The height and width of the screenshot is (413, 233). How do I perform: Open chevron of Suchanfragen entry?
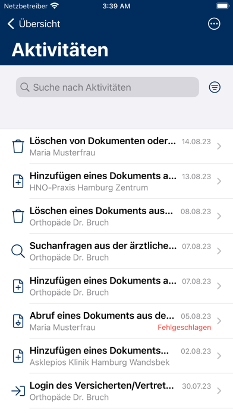coord(219,251)
